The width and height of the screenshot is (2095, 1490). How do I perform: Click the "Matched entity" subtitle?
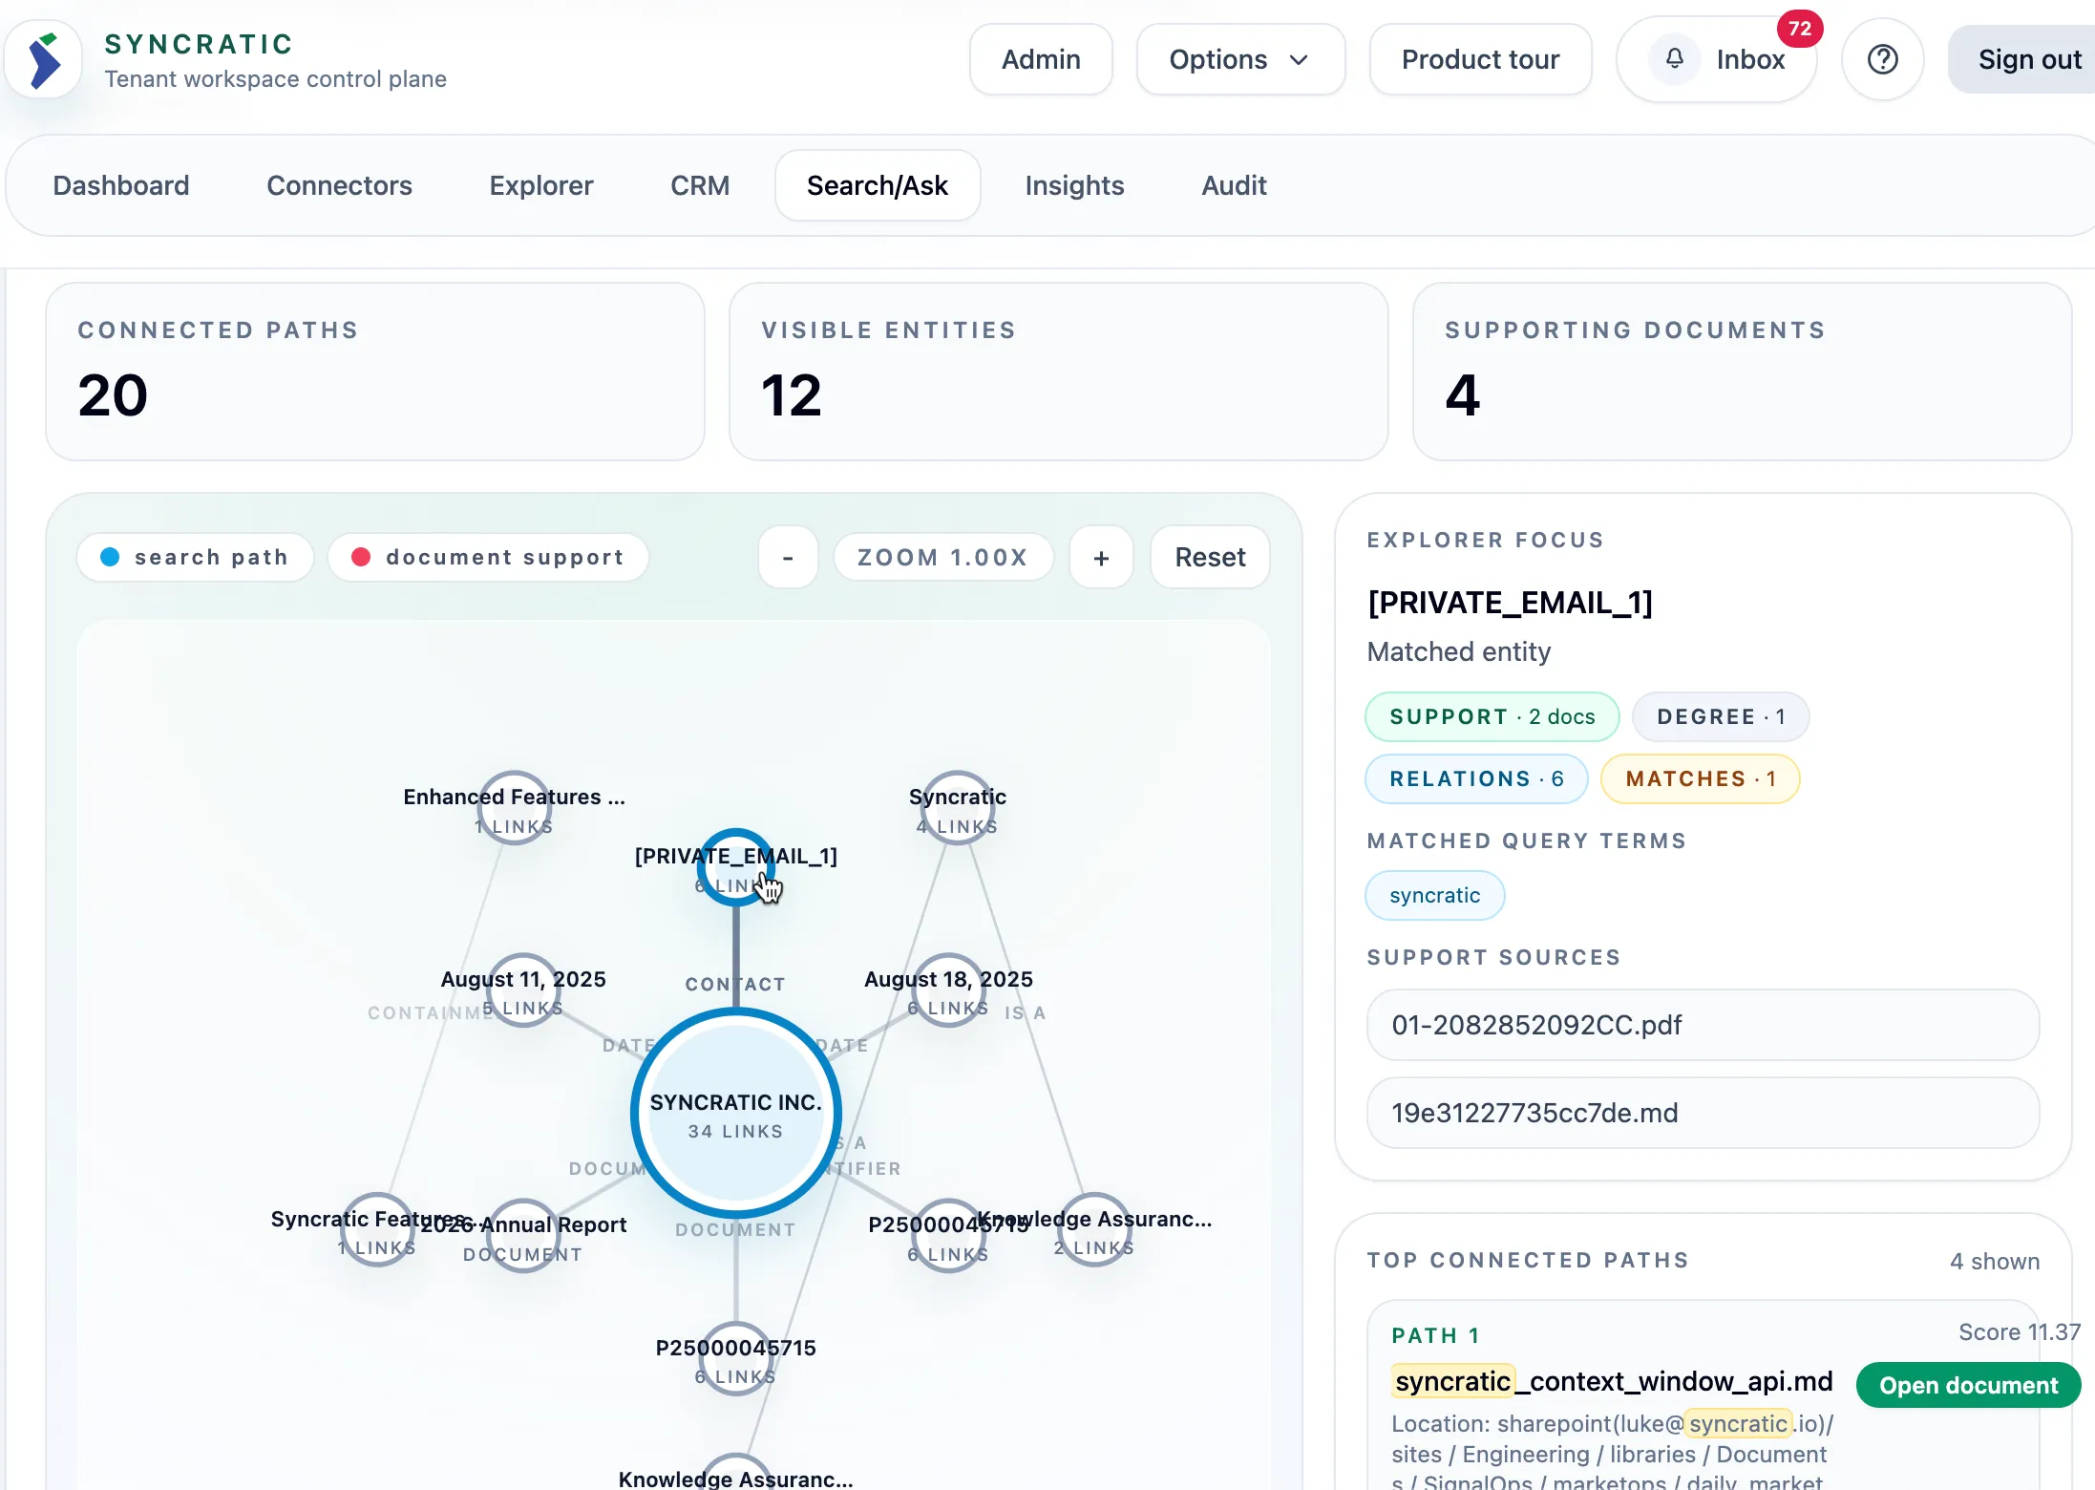pos(1458,651)
